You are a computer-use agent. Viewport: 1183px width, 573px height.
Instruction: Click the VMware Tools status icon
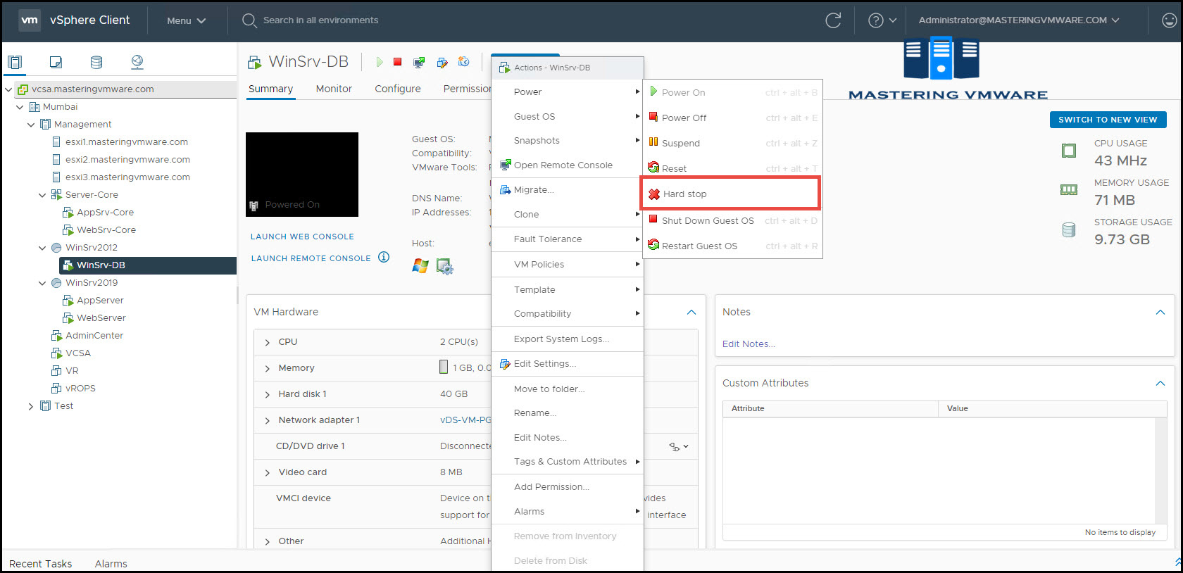(444, 266)
